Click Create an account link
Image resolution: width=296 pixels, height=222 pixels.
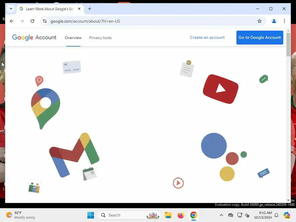click(x=207, y=37)
